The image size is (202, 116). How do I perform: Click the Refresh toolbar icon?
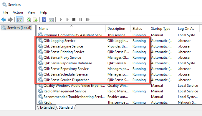pyautogui.click(x=29, y=20)
